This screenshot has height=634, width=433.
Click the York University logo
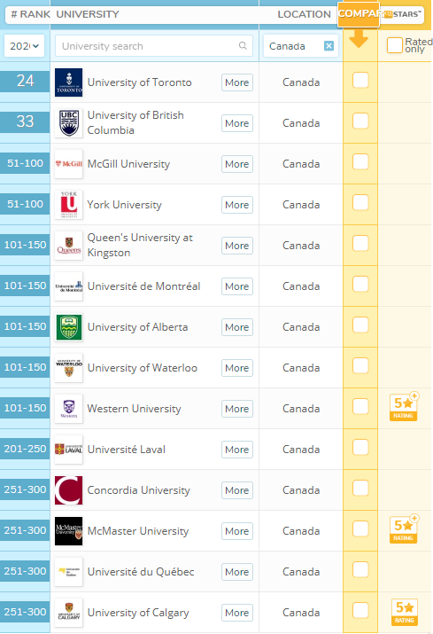(69, 205)
